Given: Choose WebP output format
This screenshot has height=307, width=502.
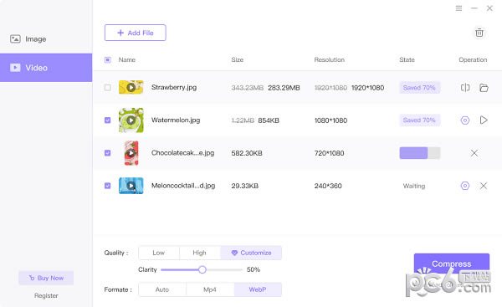Looking at the screenshot, I should [x=258, y=289].
